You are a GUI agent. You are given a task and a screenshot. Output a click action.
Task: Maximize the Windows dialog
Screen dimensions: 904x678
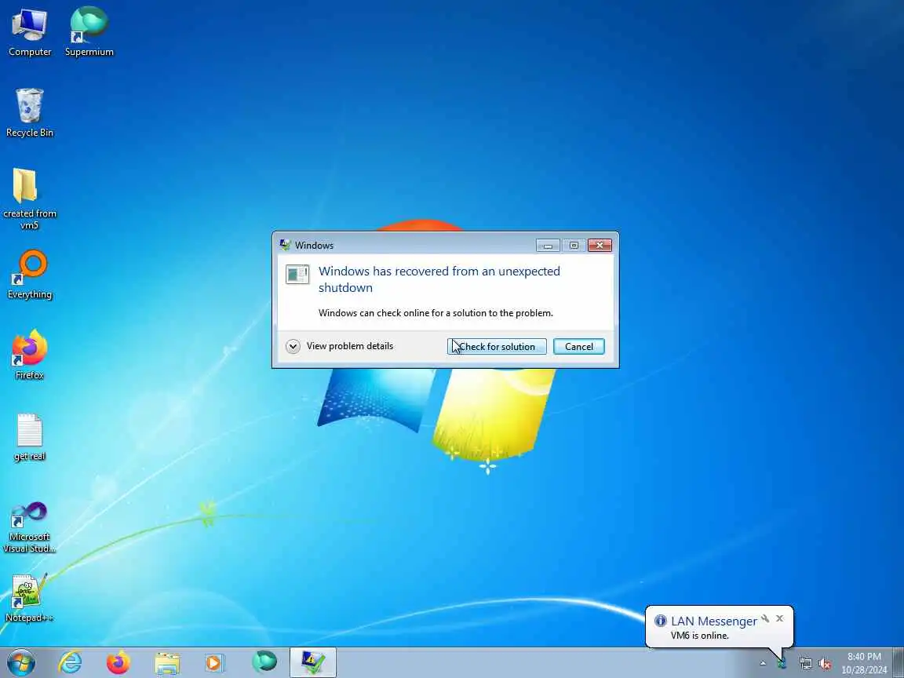(x=574, y=246)
